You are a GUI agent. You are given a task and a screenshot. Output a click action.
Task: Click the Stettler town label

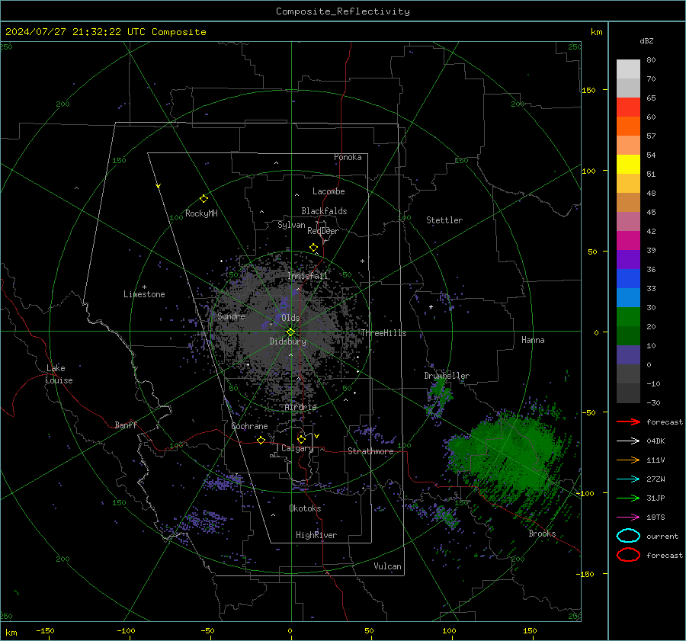point(444,220)
